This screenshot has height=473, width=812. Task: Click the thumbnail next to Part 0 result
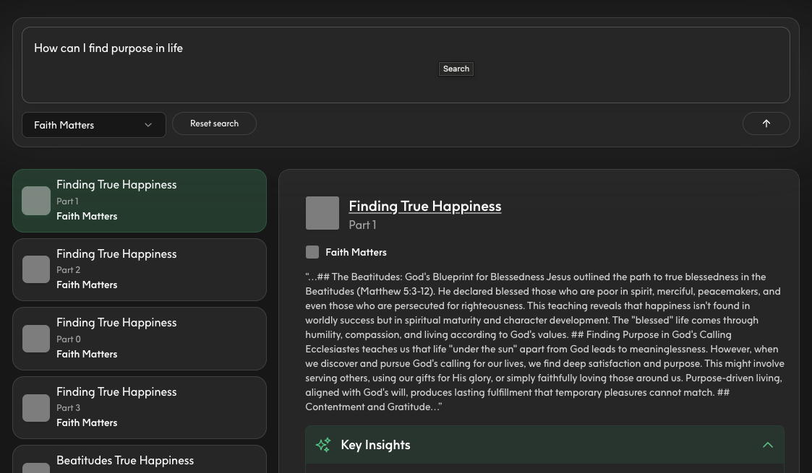[36, 338]
